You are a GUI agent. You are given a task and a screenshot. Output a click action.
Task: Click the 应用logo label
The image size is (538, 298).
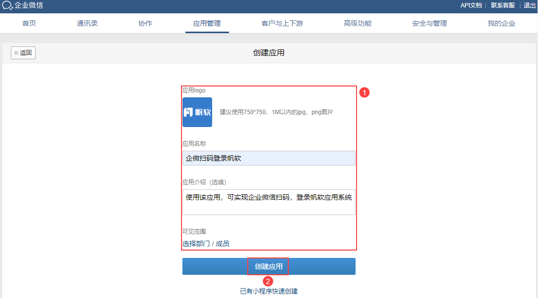pos(194,90)
